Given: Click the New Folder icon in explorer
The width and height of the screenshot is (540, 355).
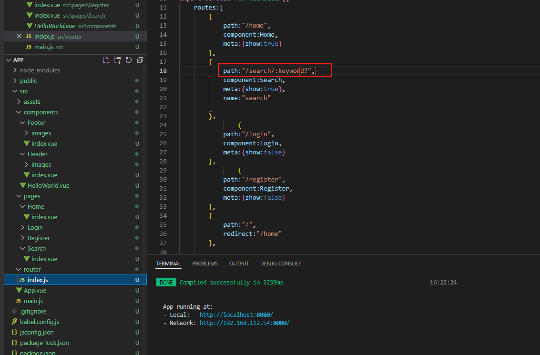Looking at the screenshot, I should (117, 60).
